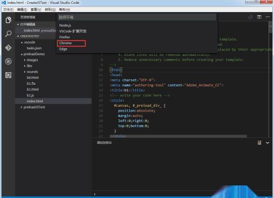Screen dimensions: 274x198
Task: Open the Extensions view icon
Action: 8,75
